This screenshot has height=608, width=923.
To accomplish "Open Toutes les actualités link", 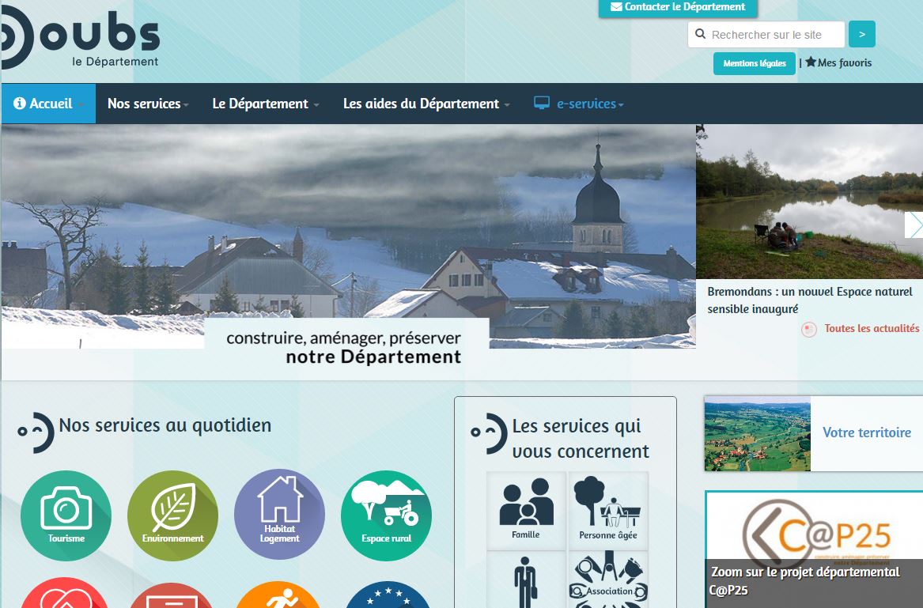I will 872,328.
